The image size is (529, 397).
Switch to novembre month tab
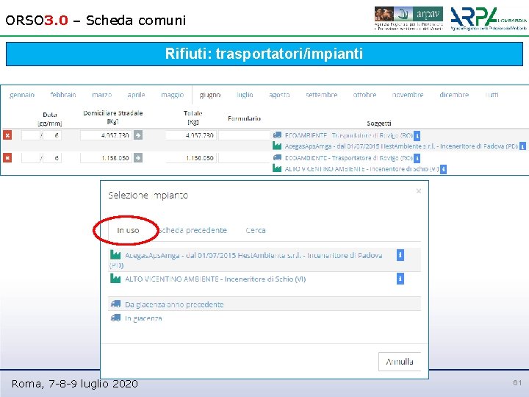[x=408, y=95]
